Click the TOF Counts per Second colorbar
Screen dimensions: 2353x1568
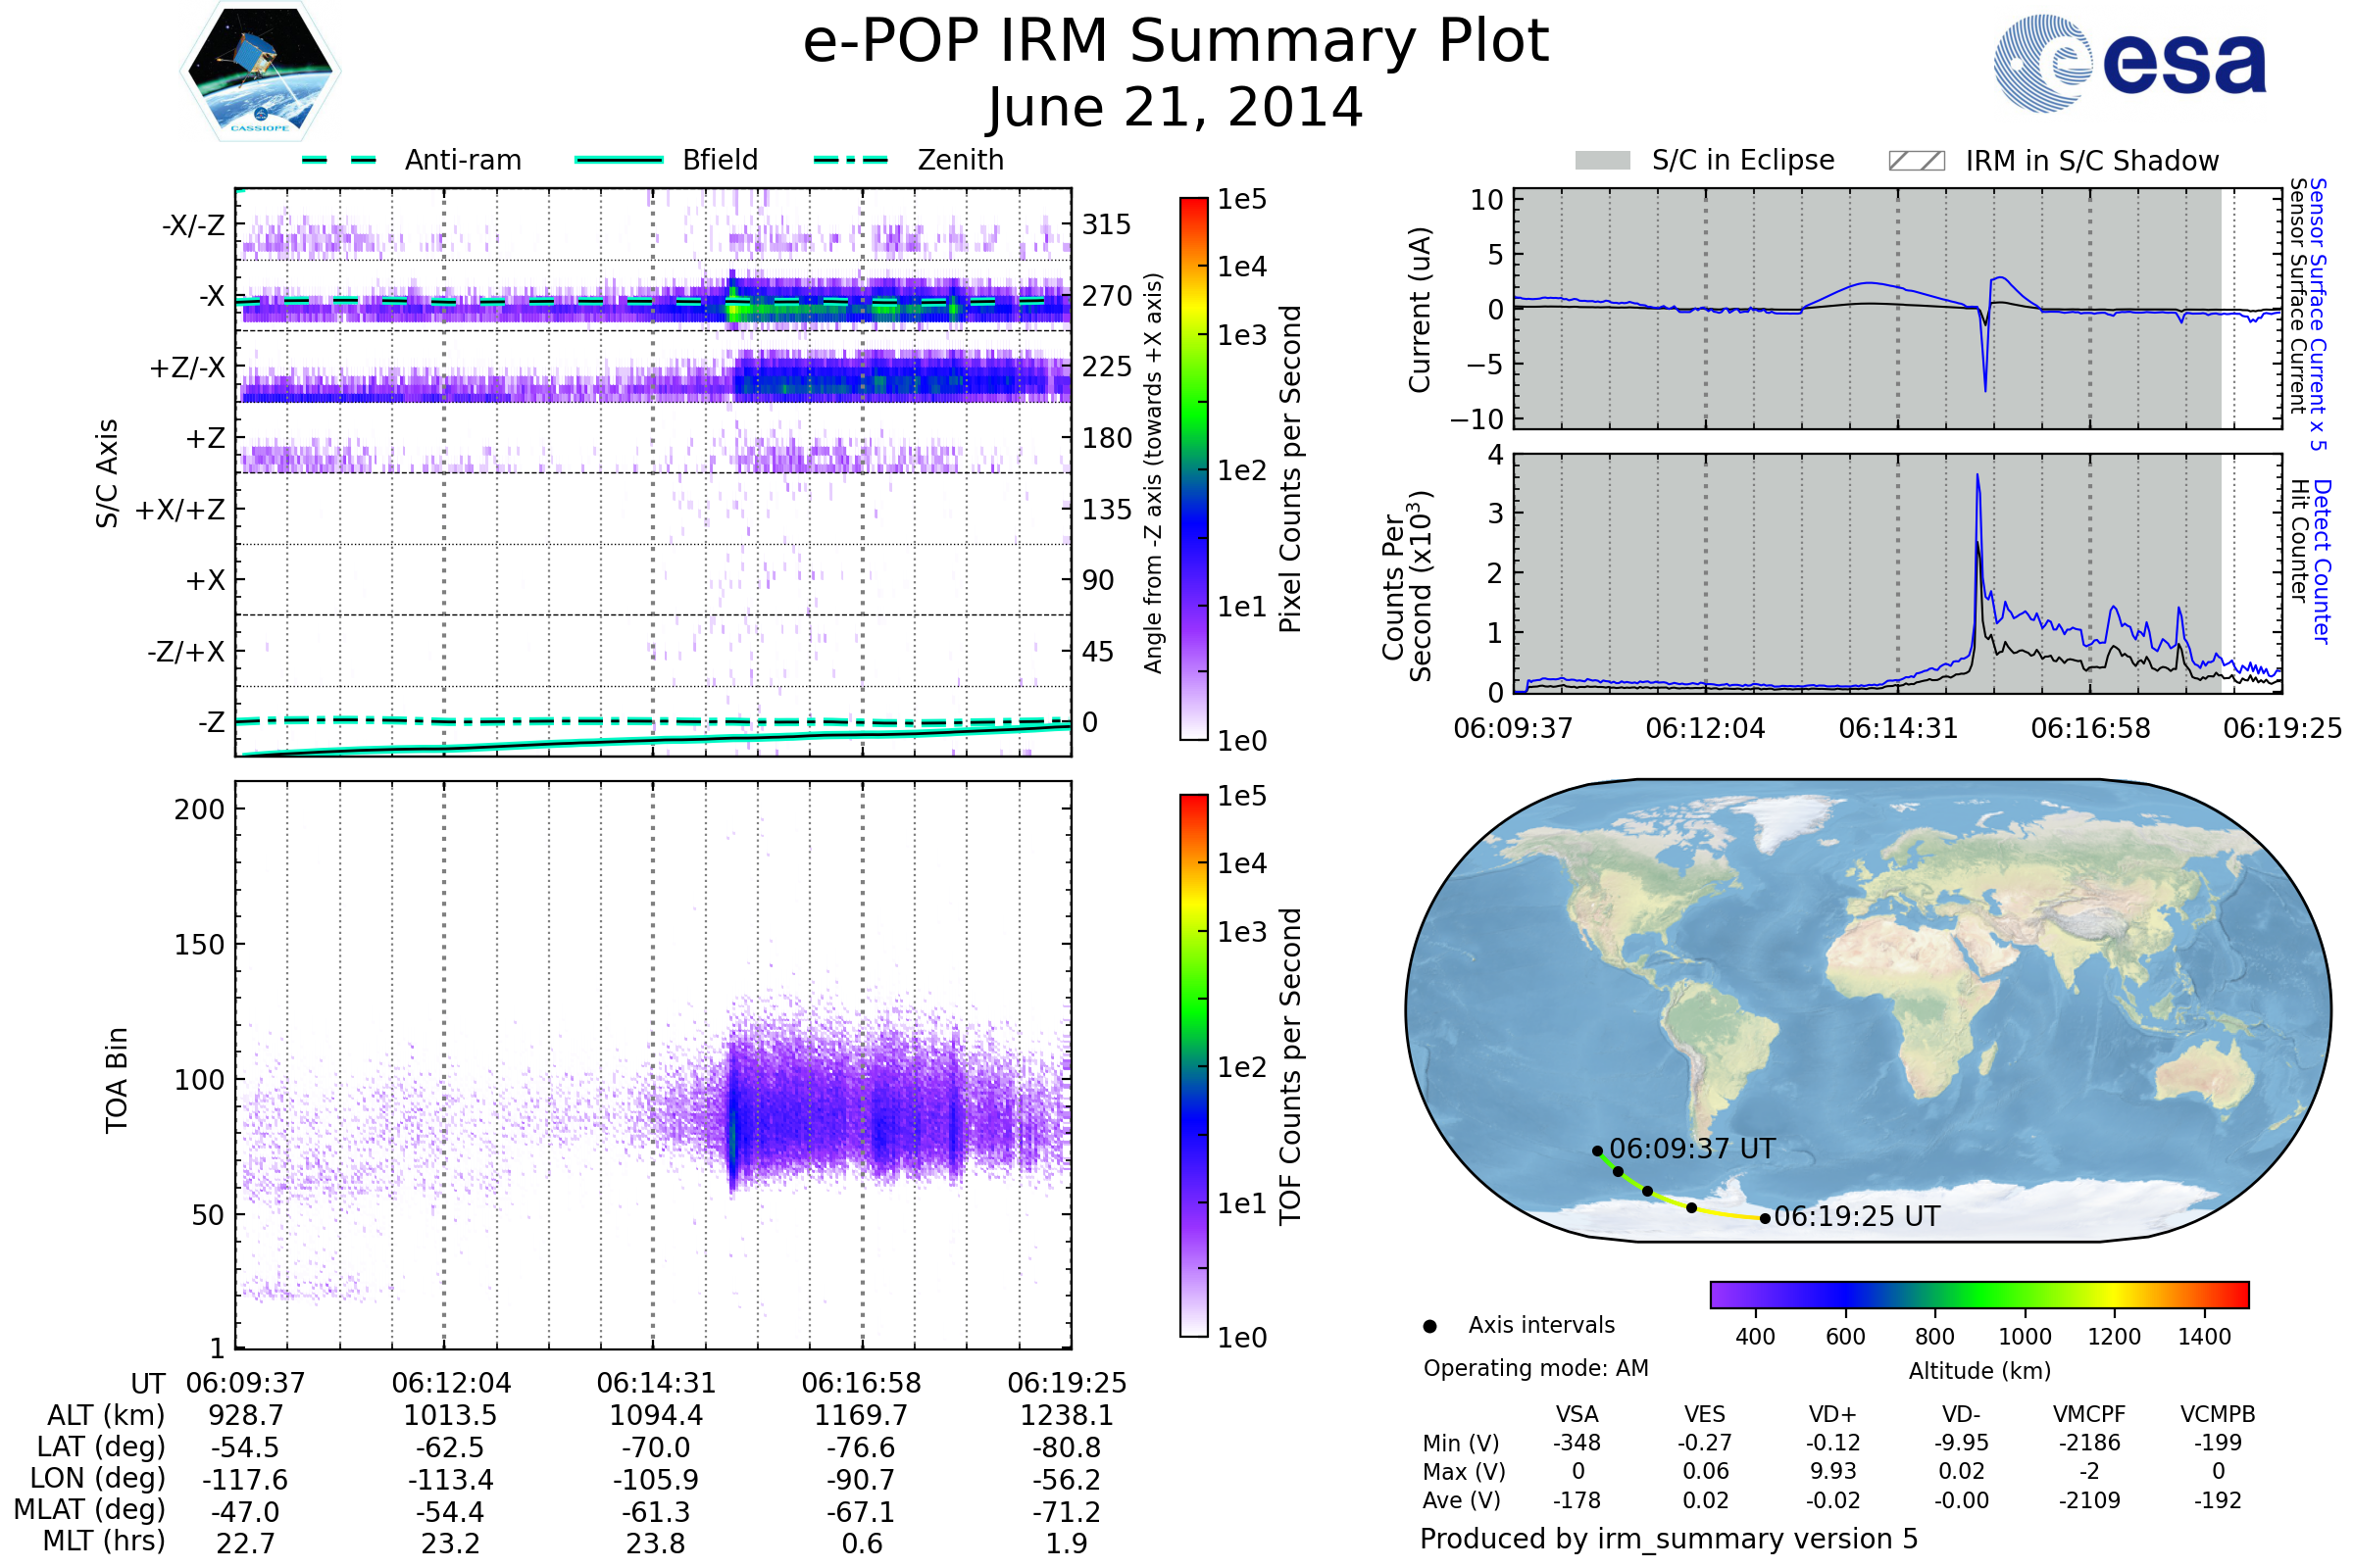click(x=1193, y=1066)
